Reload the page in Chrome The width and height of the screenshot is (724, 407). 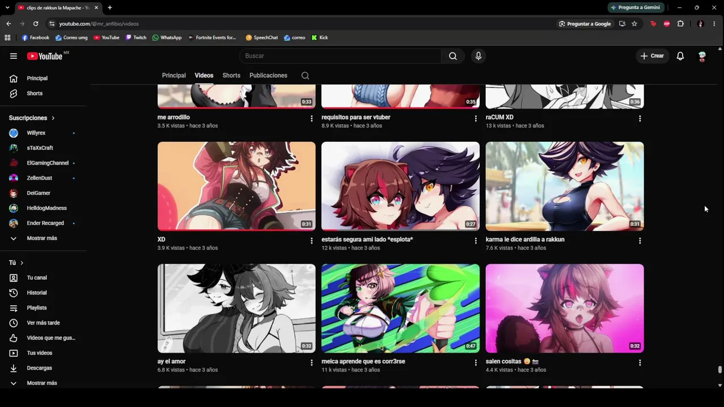click(36, 24)
